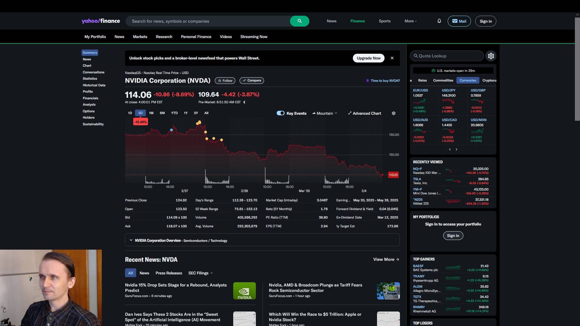Screen dimensions: 580x326
Task: Select the 1Y chart range
Action: click(185, 113)
